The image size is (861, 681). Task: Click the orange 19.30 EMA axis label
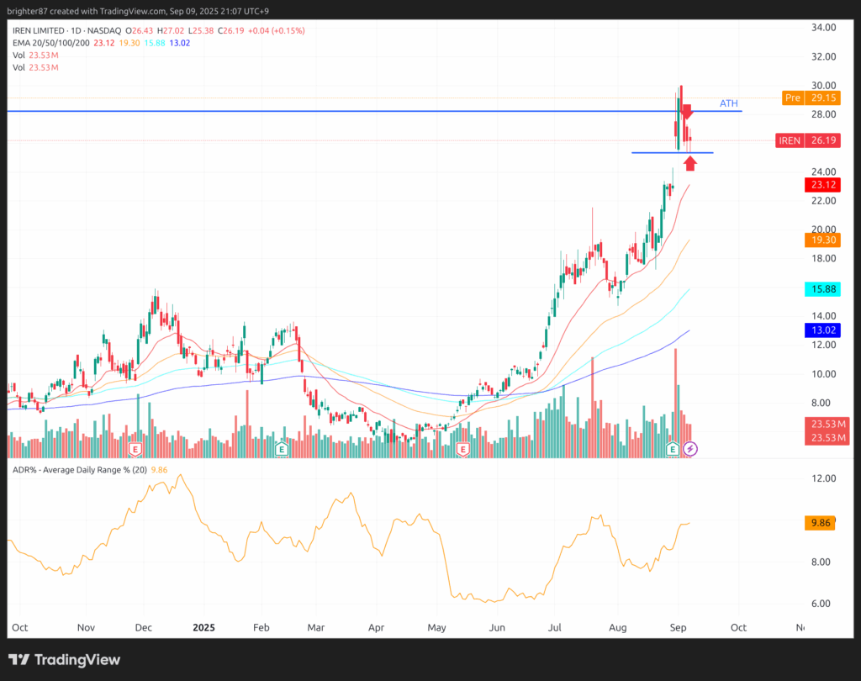click(822, 240)
